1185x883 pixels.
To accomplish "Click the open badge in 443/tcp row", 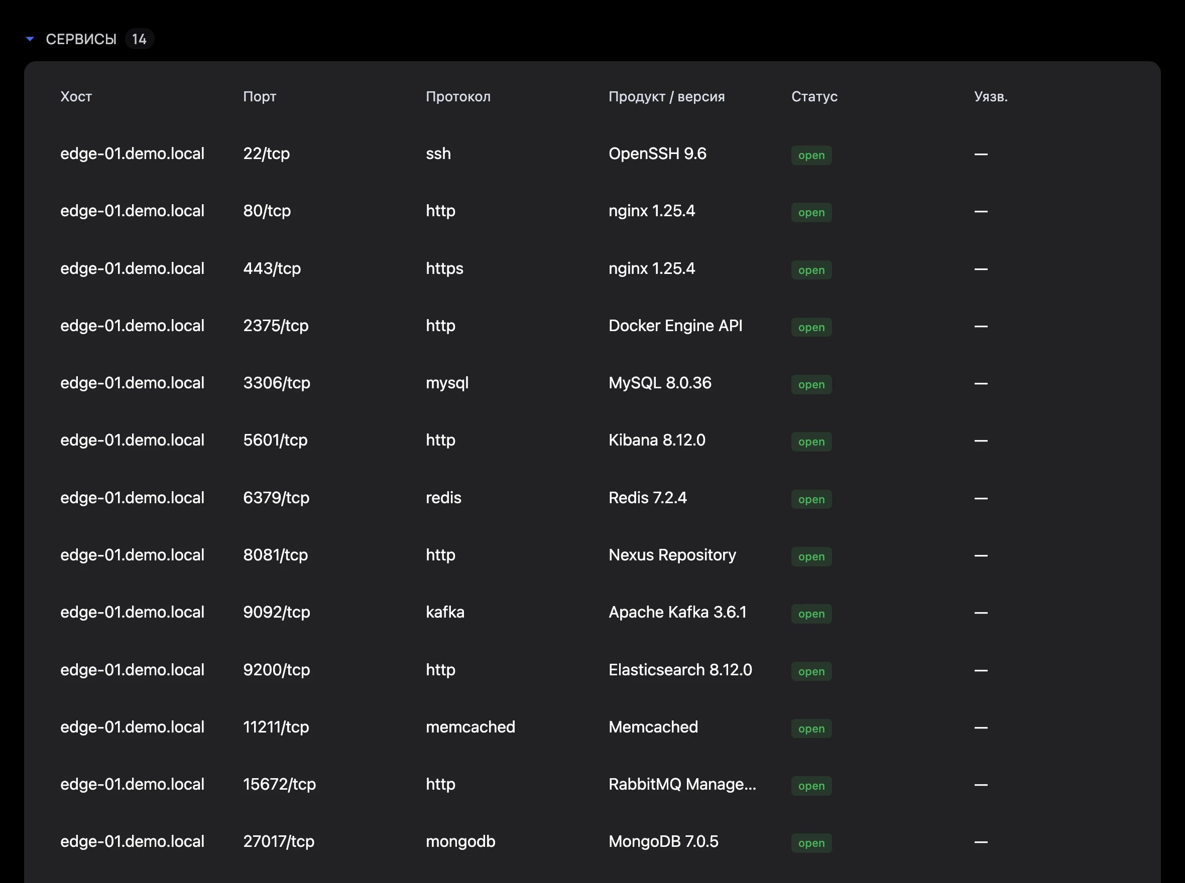I will coord(811,270).
